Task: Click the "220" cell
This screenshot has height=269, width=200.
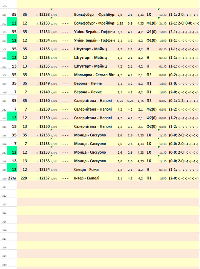Action: 24,178
